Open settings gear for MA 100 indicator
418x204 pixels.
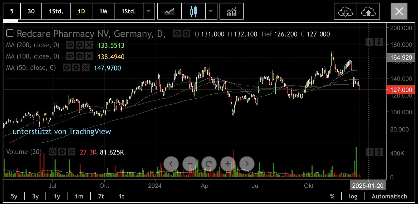(79, 56)
